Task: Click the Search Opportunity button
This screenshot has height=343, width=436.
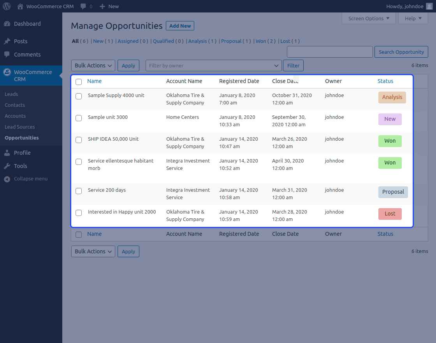Action: (x=401, y=52)
